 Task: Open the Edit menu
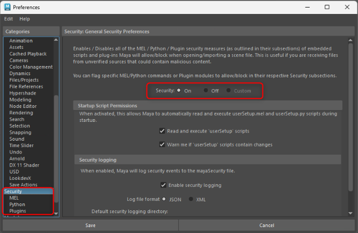(x=9, y=19)
